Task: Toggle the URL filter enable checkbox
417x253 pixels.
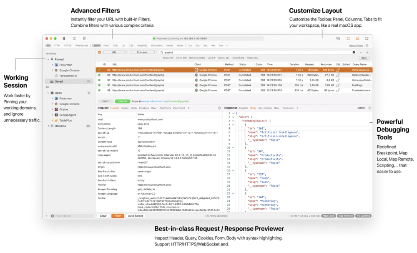Action: click(100, 52)
